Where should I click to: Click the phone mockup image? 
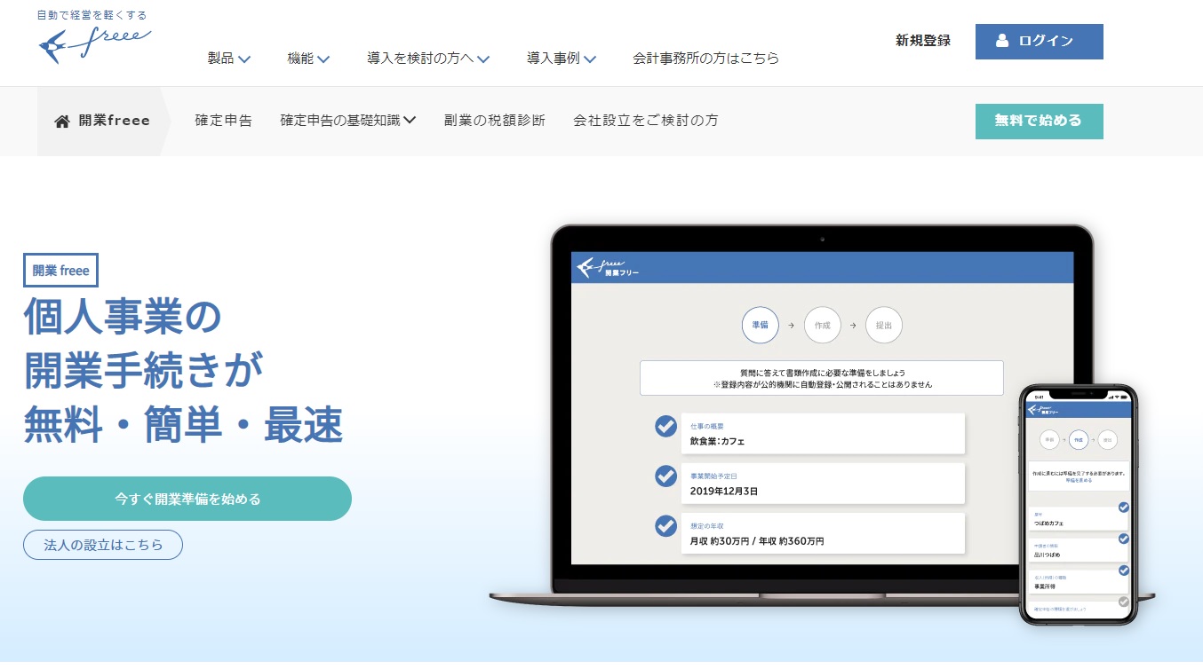[1078, 504]
